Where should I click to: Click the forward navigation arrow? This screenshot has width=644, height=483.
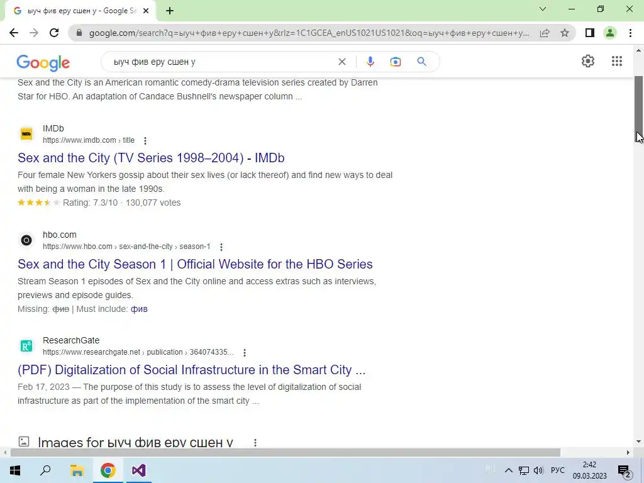[34, 33]
